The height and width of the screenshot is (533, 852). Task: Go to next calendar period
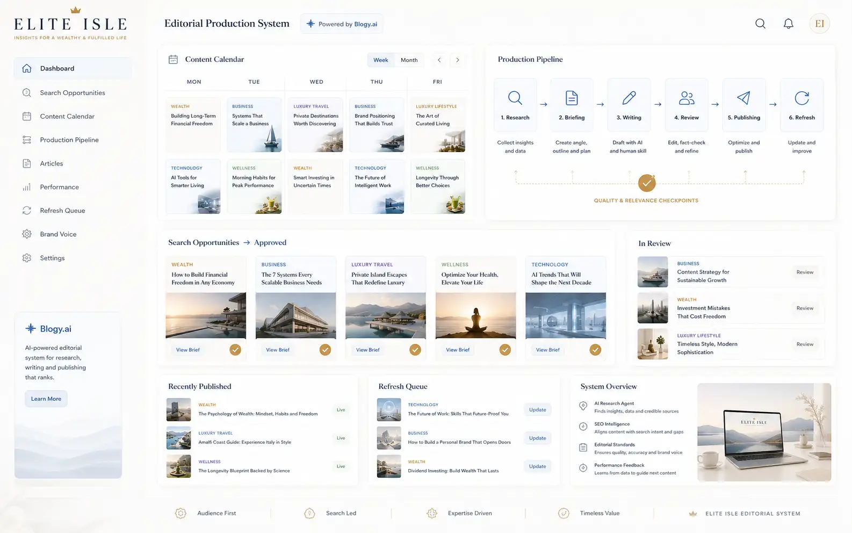458,60
